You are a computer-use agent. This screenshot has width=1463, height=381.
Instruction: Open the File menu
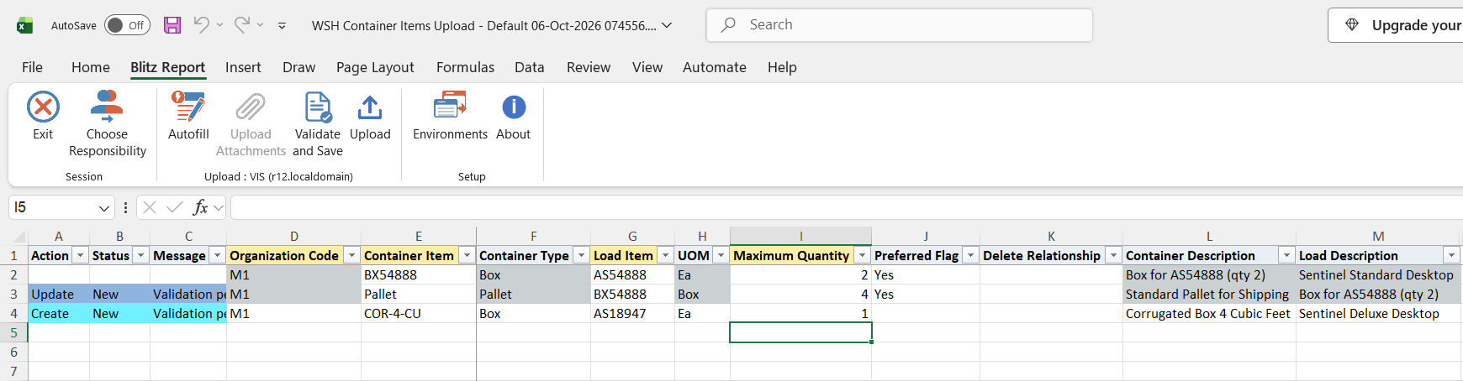pyautogui.click(x=32, y=67)
